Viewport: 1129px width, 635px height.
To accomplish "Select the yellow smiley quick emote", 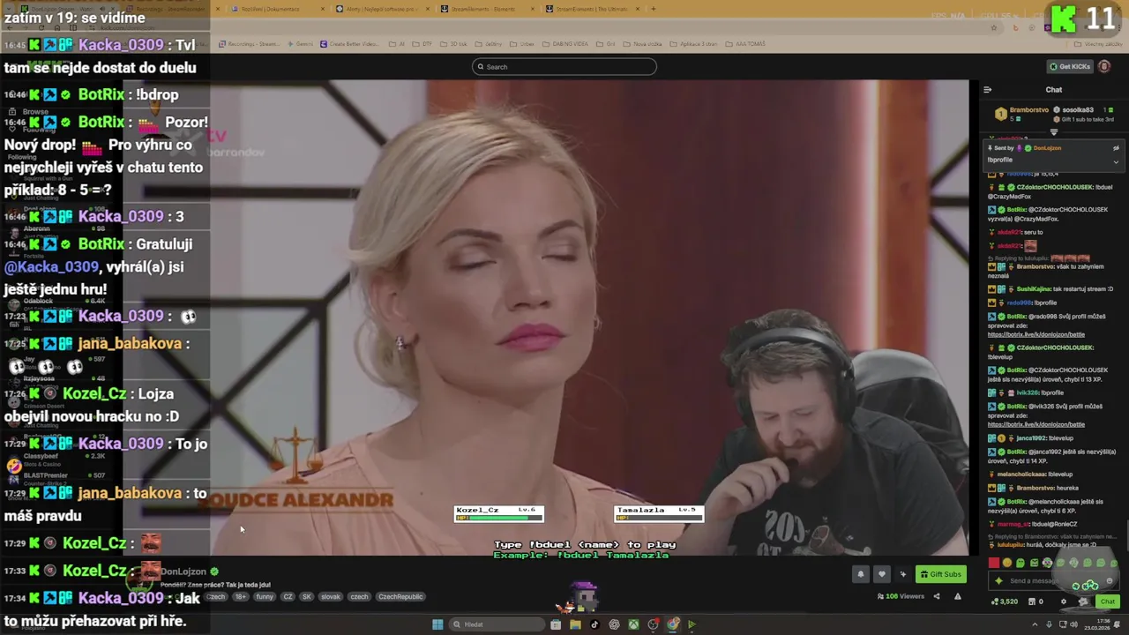I will (1007, 564).
